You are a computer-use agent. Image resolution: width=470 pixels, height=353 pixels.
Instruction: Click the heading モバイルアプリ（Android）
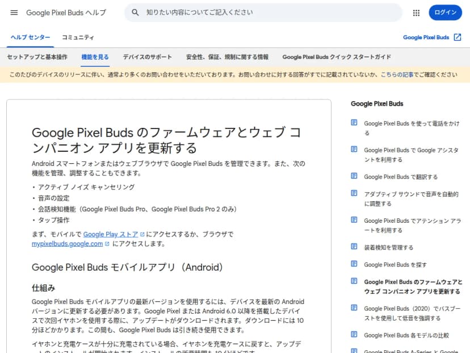127,267
